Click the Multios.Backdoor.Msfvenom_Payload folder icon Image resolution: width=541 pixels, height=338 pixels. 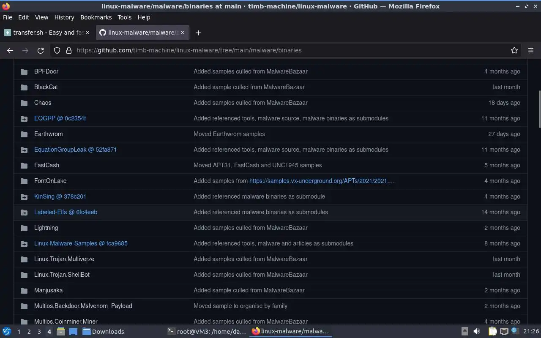point(24,306)
